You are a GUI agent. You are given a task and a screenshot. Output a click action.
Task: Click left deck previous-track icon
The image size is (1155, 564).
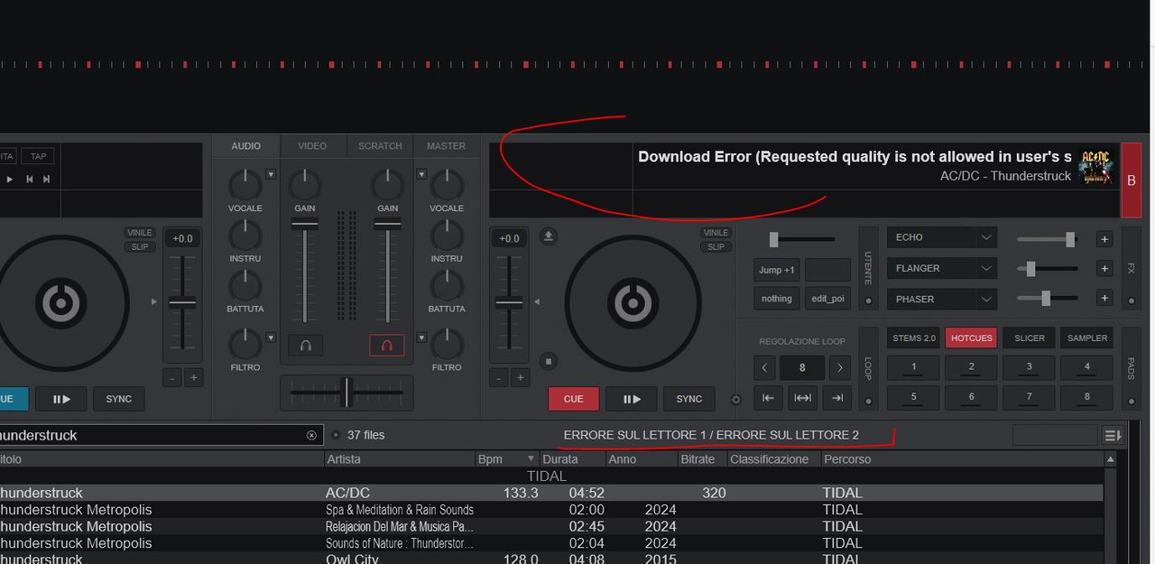pos(30,179)
